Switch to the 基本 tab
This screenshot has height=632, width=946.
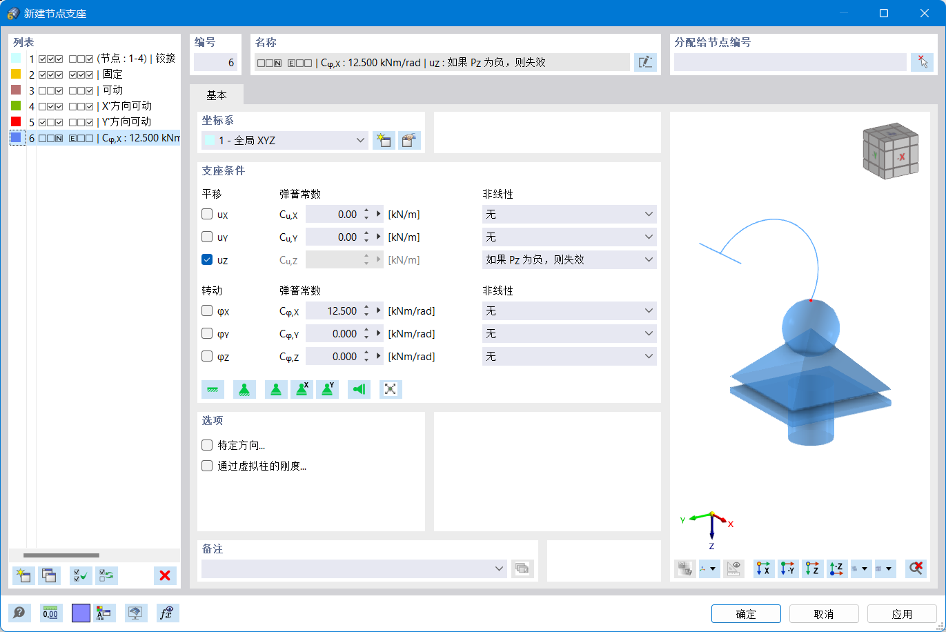(x=217, y=95)
